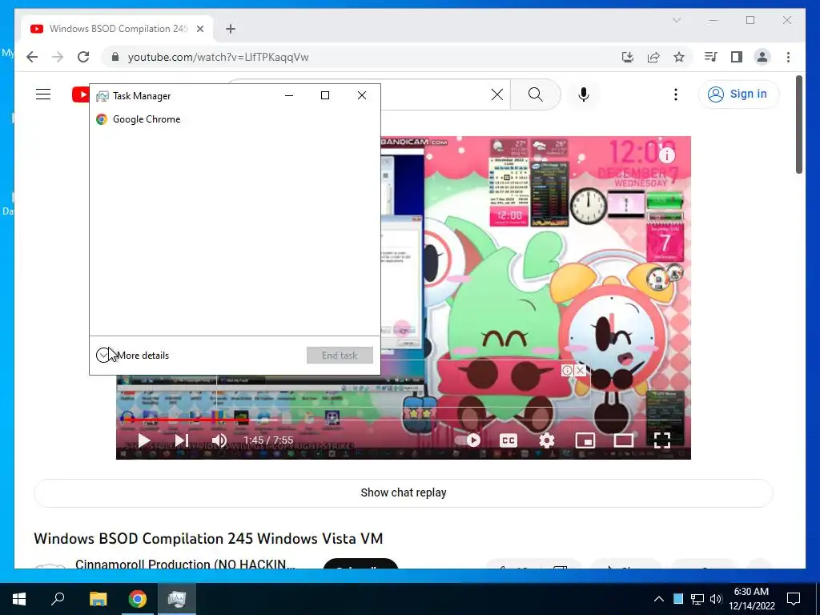Toggle autoplay switch in player

click(468, 440)
